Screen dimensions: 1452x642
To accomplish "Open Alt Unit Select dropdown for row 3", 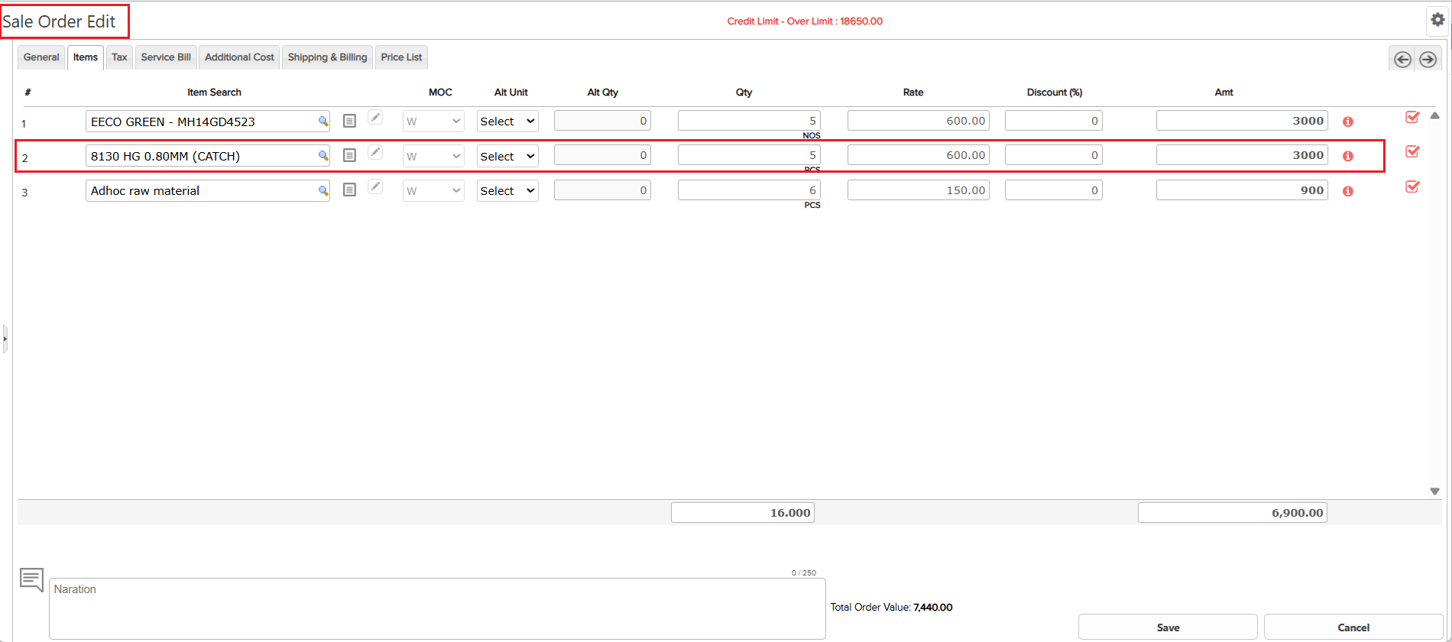I will pyautogui.click(x=507, y=191).
